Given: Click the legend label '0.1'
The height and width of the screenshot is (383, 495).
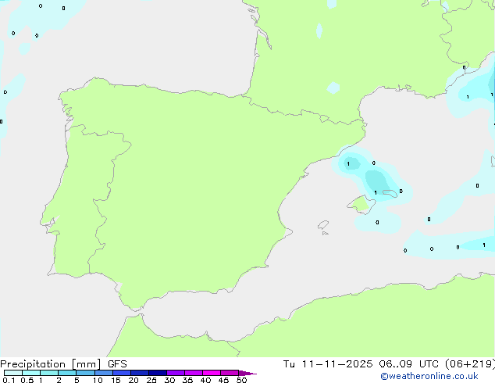Looking at the screenshot, I should 9,380.
